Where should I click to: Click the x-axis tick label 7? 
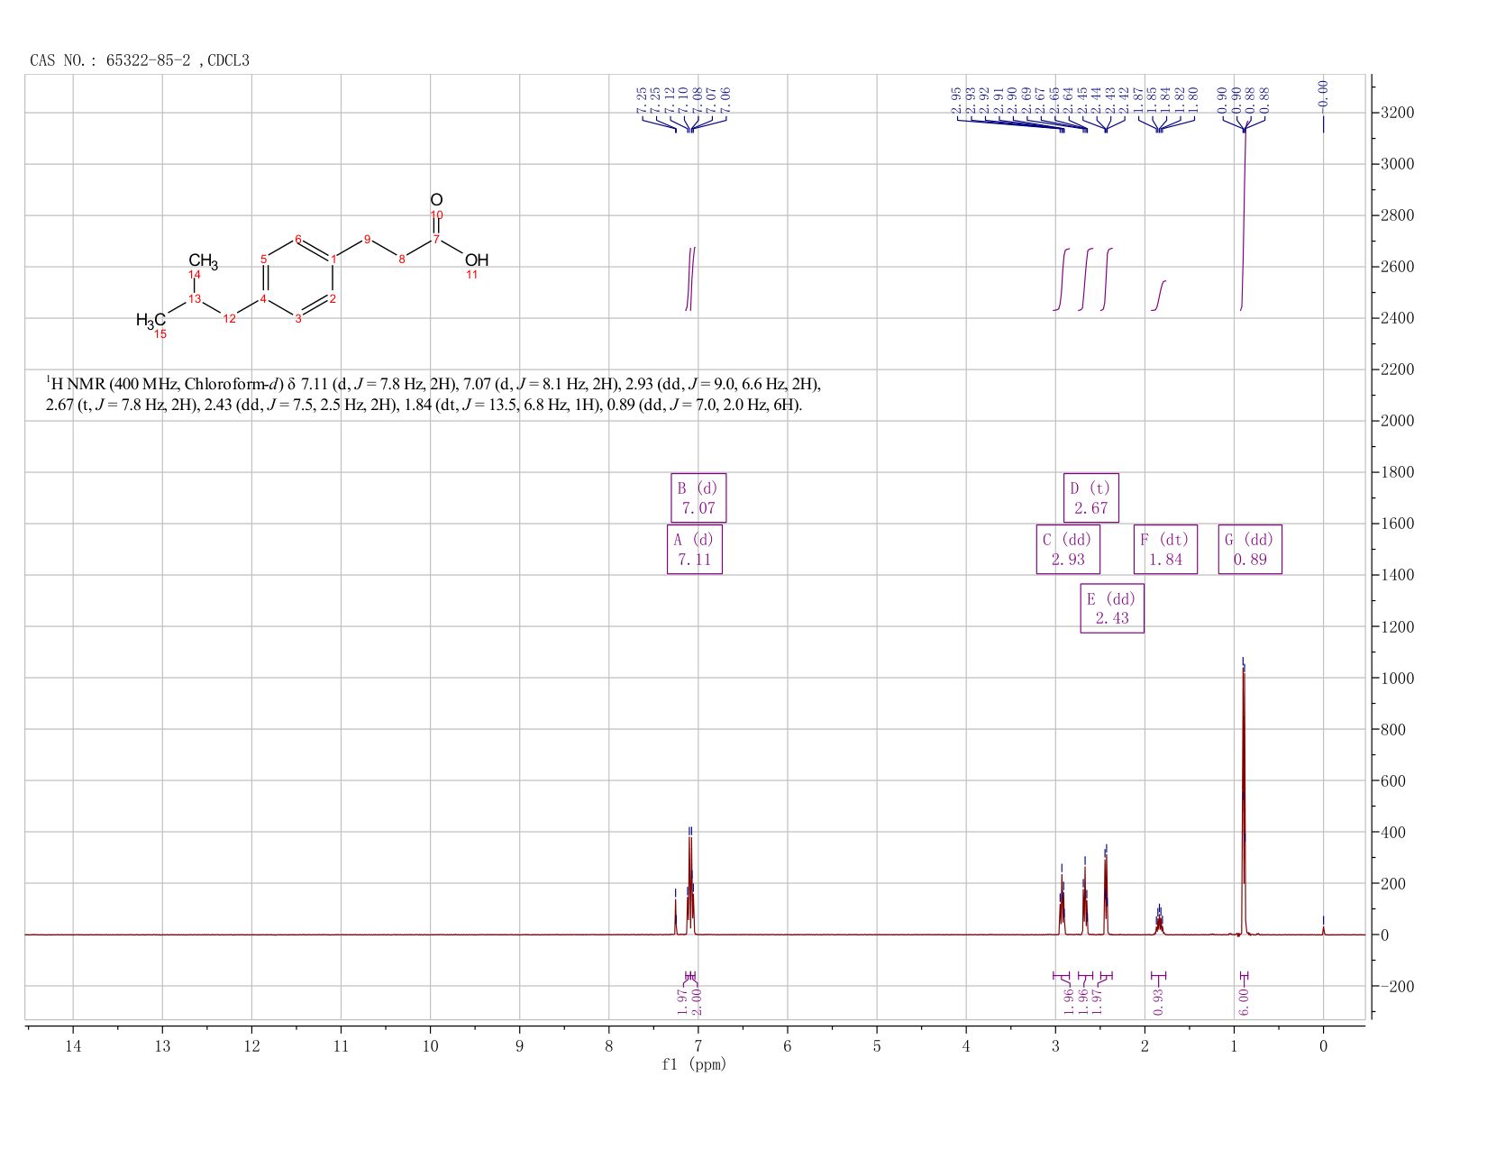pos(698,1045)
